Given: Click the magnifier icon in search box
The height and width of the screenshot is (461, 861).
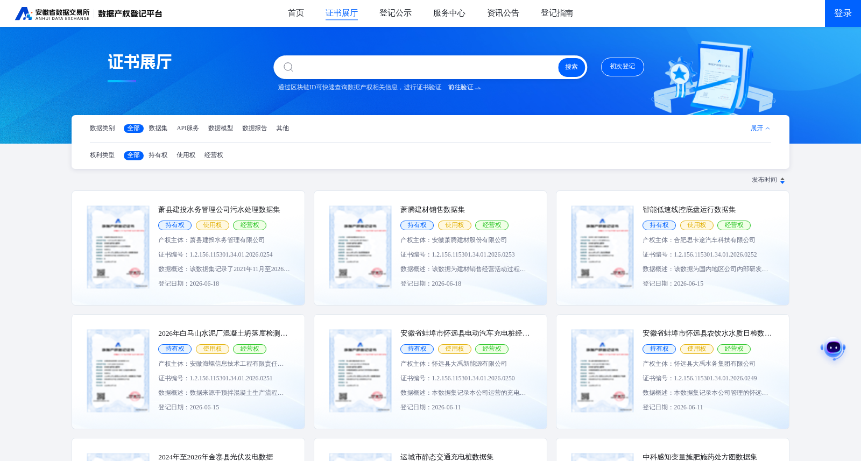Looking at the screenshot, I should [x=288, y=67].
